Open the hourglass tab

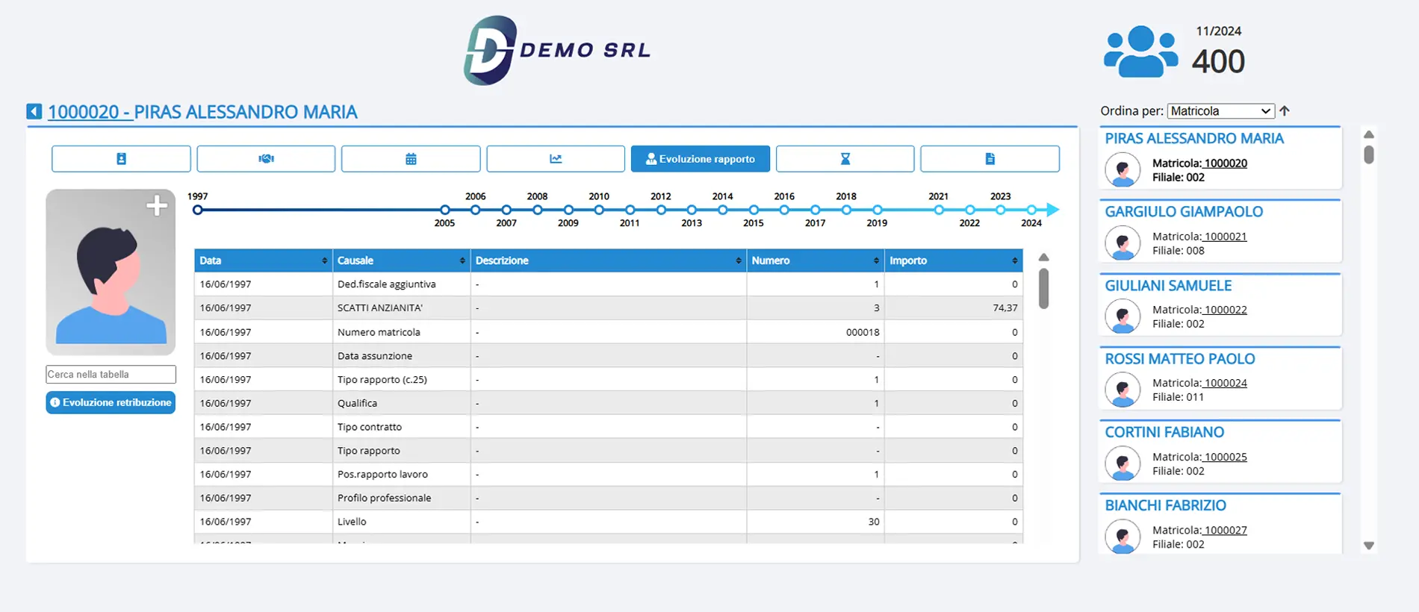coord(845,159)
